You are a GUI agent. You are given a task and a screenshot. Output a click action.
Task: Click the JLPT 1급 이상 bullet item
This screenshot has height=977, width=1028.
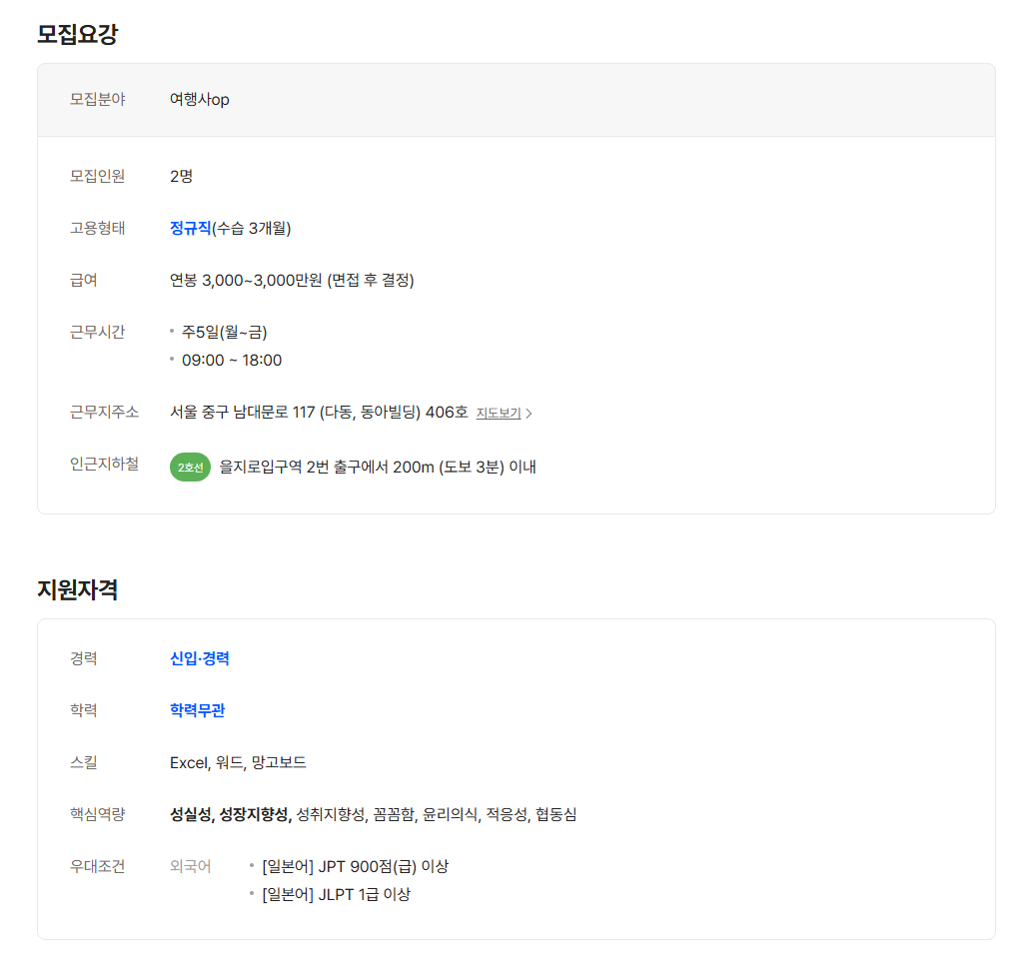[x=336, y=894]
